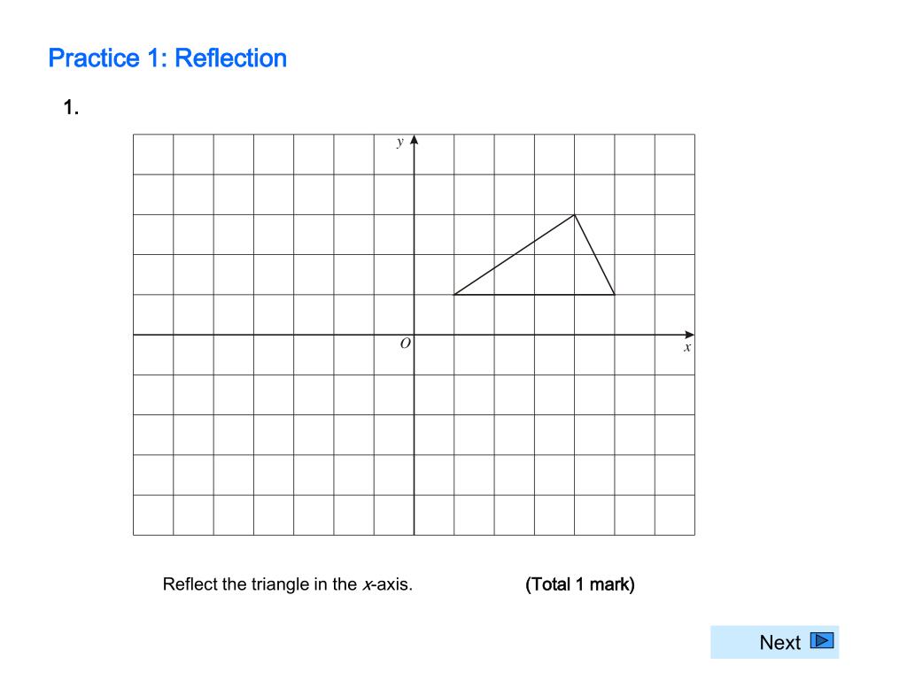Screen dimensions: 907x680
Task: Plot a point at grid coordinate (1, -1)
Action: (454, 375)
